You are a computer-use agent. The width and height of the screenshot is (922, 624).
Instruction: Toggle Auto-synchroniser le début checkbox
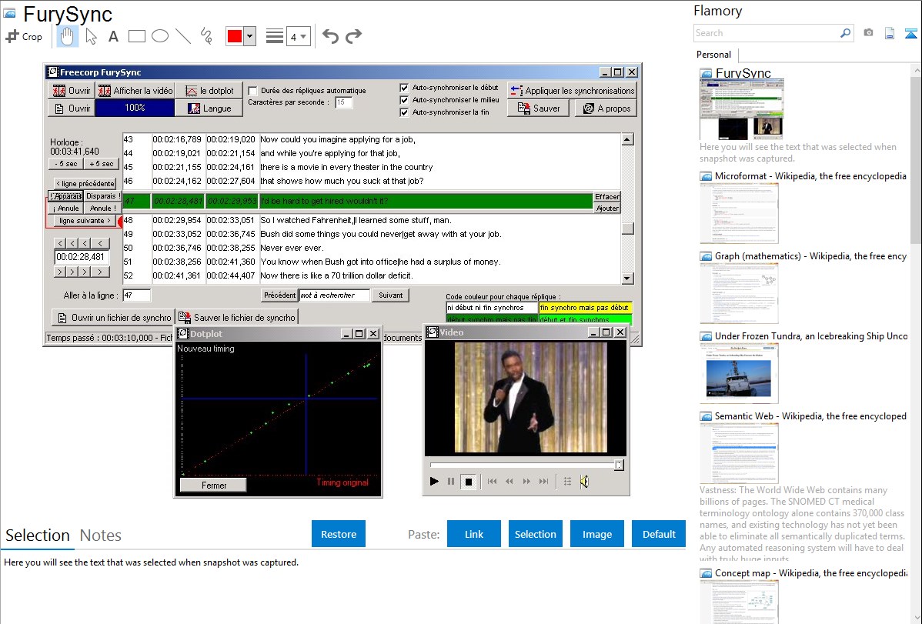coord(404,88)
